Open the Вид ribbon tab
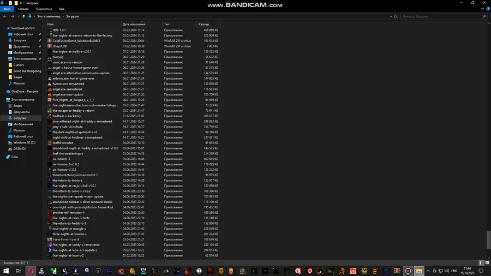 tap(62, 9)
